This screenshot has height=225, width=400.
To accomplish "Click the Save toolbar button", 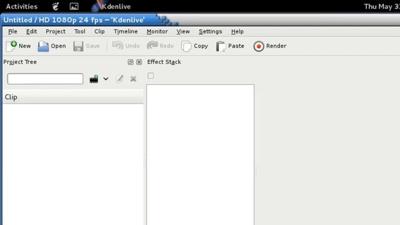I will [x=86, y=46].
